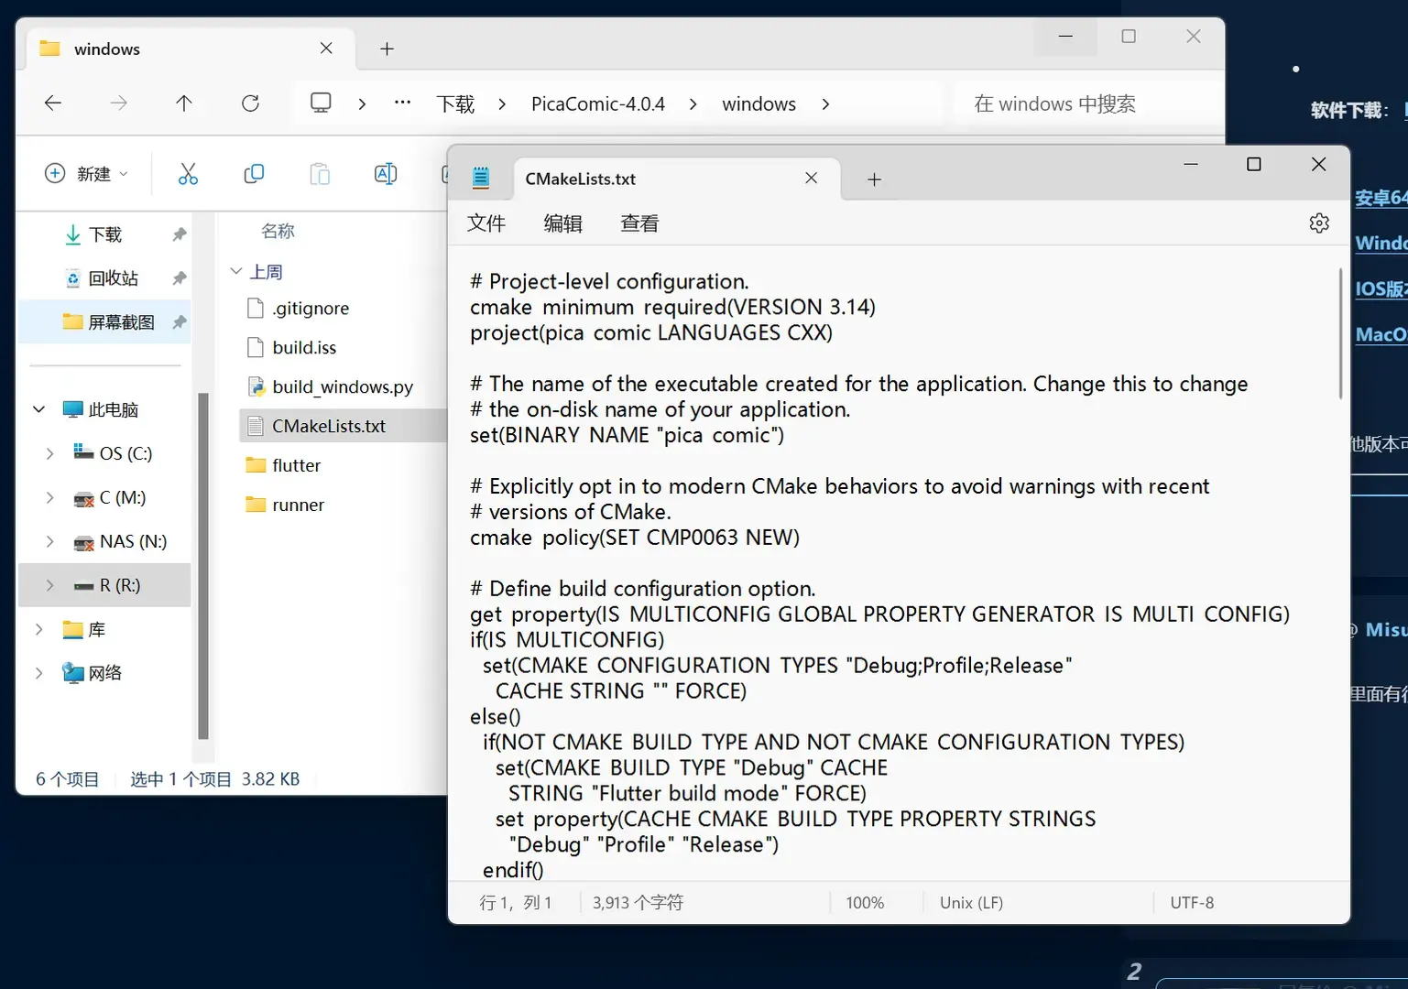Open the 文件 menu in Notepad
This screenshot has height=989, width=1408.
pos(486,223)
